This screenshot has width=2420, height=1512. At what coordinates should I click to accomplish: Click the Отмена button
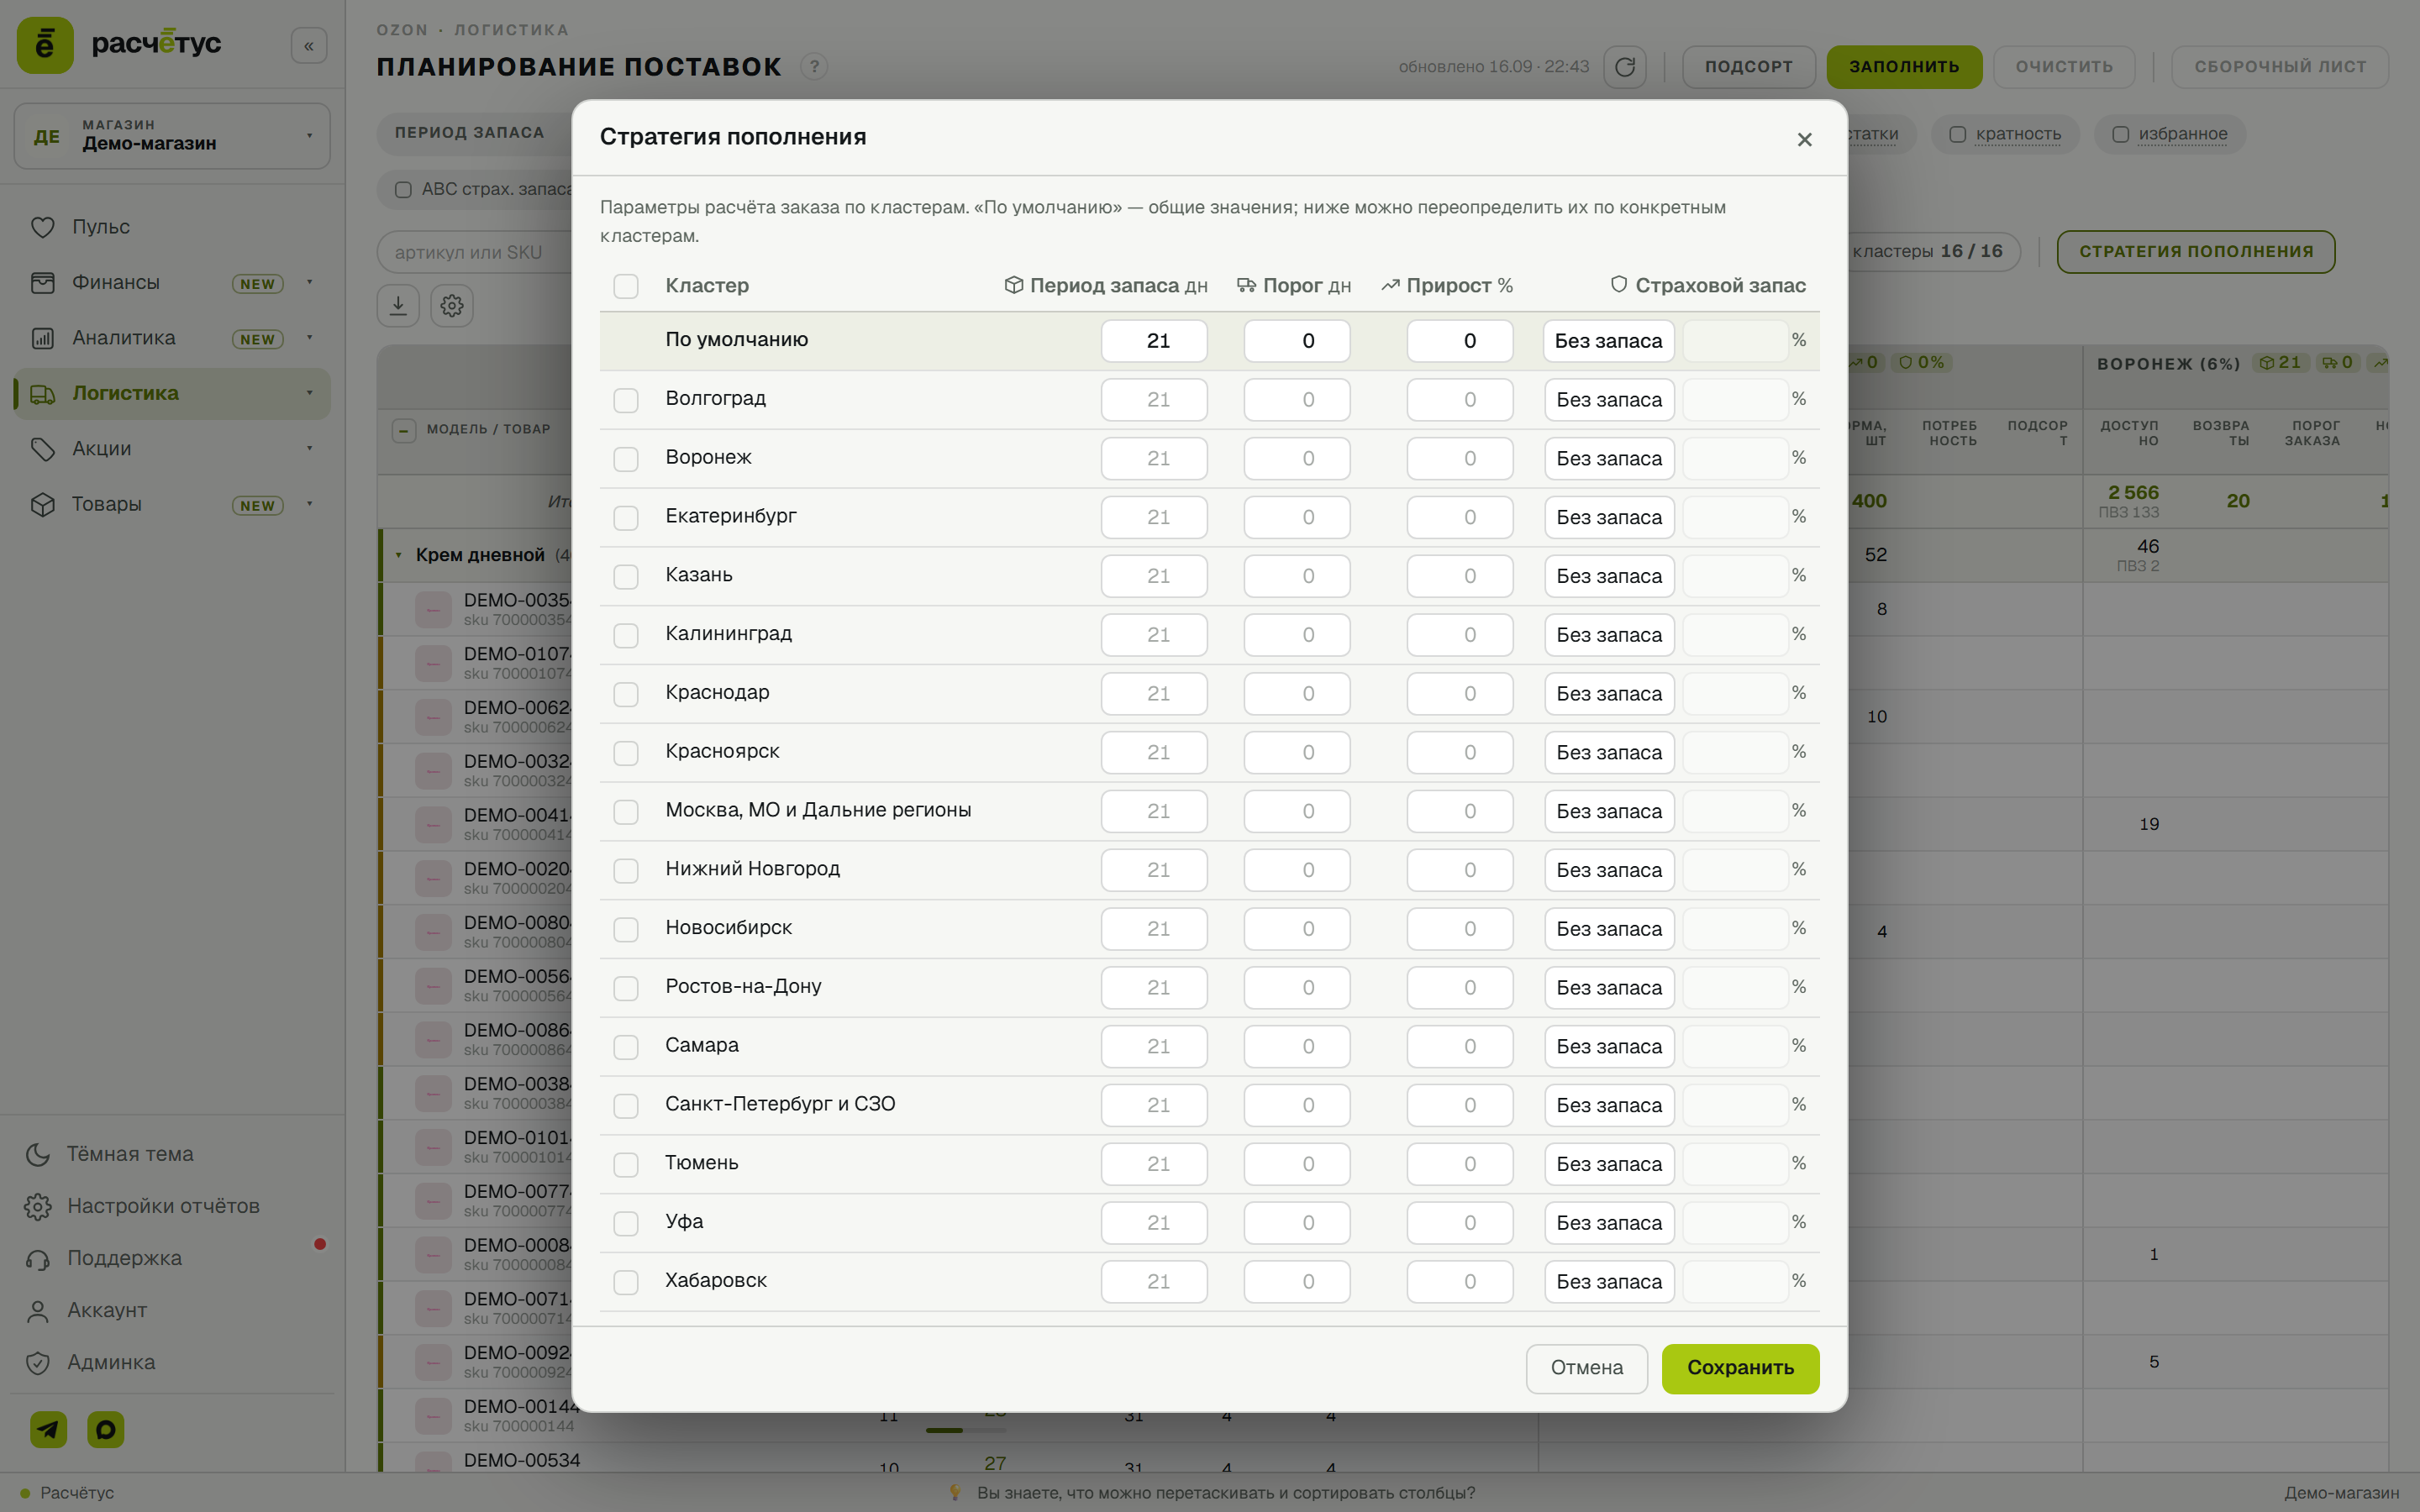pos(1586,1368)
